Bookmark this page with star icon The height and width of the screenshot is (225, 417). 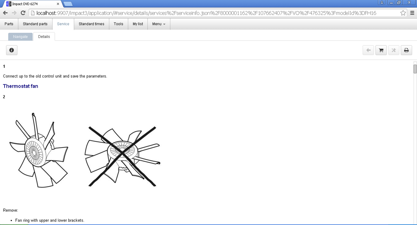403,13
